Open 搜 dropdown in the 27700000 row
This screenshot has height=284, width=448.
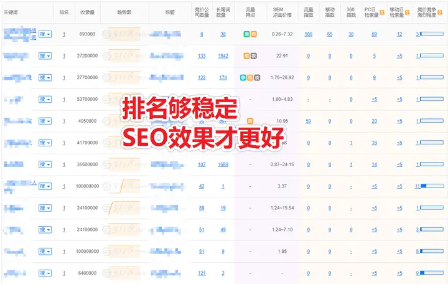click(45, 77)
